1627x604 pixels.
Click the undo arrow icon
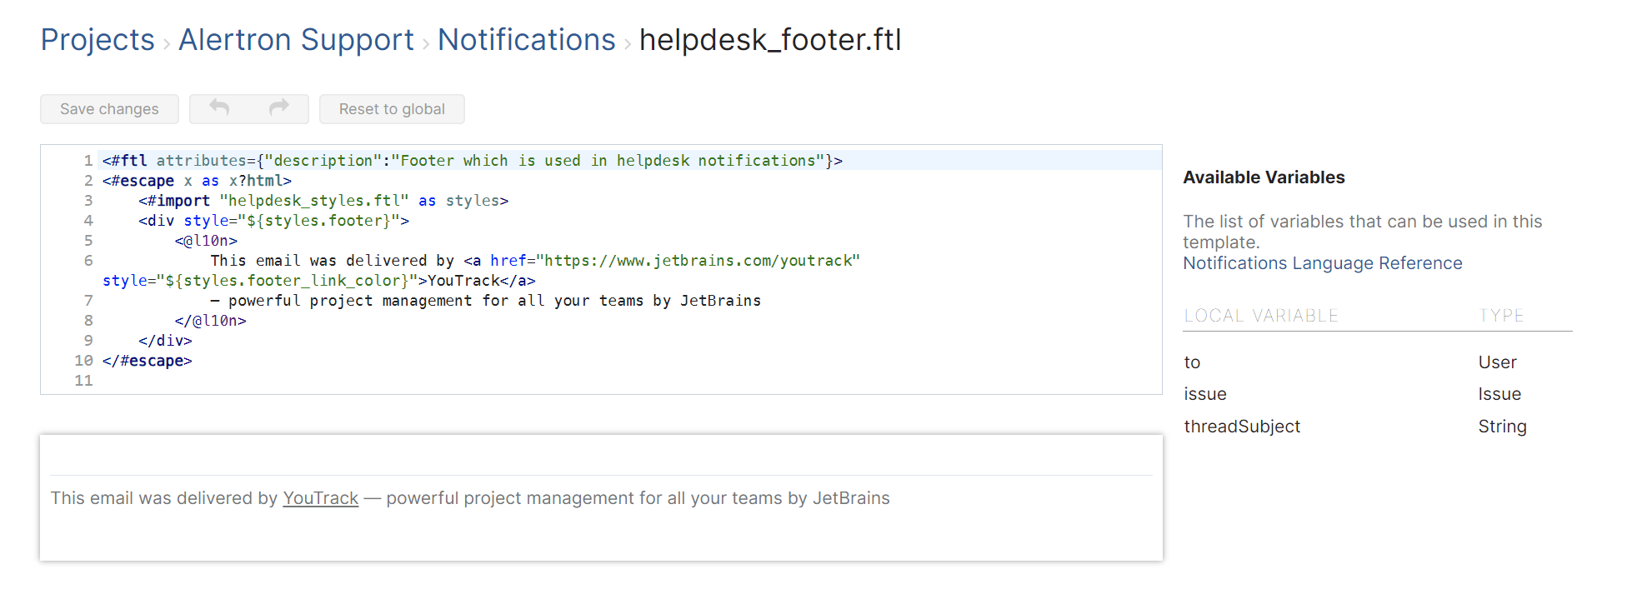coord(219,108)
